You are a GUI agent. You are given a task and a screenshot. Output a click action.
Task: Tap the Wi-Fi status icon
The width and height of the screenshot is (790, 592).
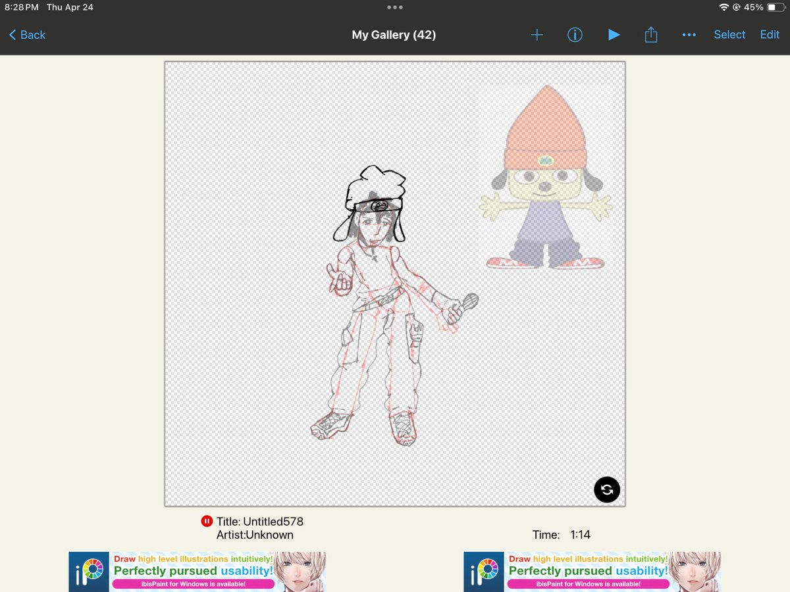click(x=724, y=7)
